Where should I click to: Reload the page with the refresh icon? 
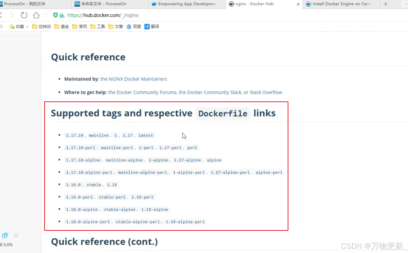point(24,15)
